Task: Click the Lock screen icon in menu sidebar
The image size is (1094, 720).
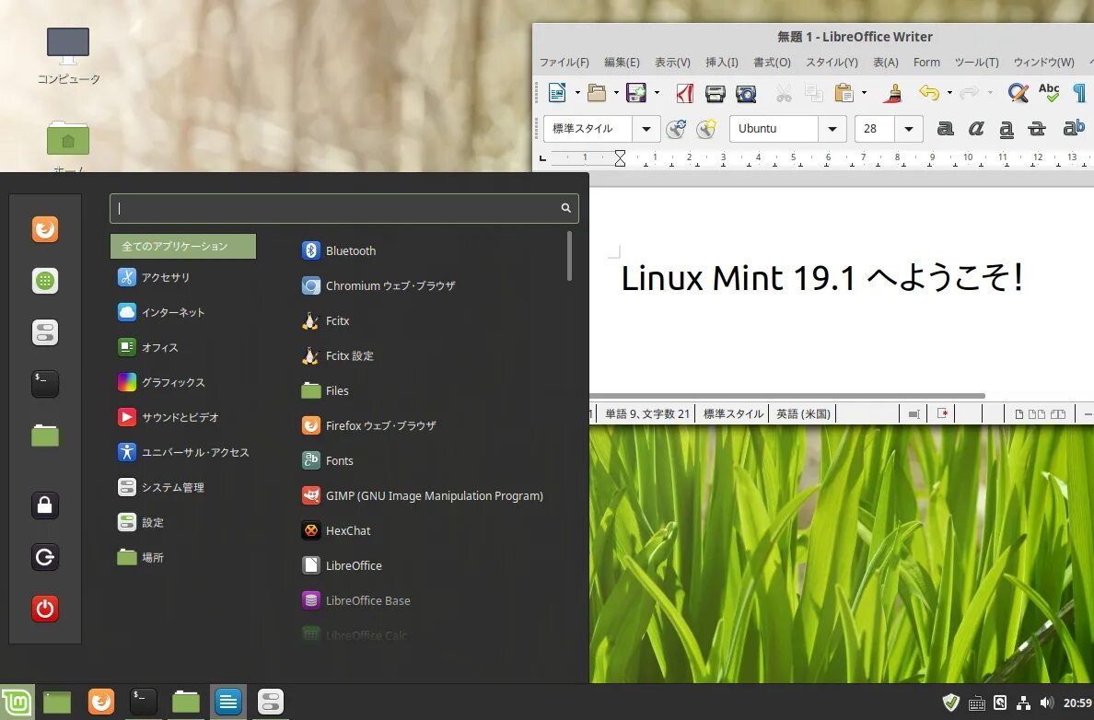Action: click(x=44, y=505)
